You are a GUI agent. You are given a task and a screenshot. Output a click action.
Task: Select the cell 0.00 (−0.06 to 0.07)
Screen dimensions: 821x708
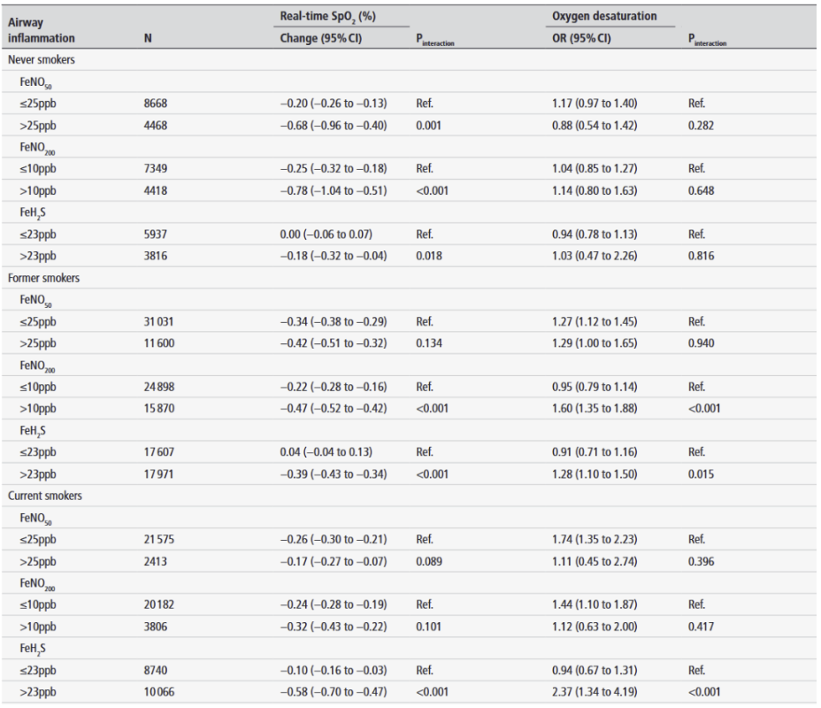point(326,235)
